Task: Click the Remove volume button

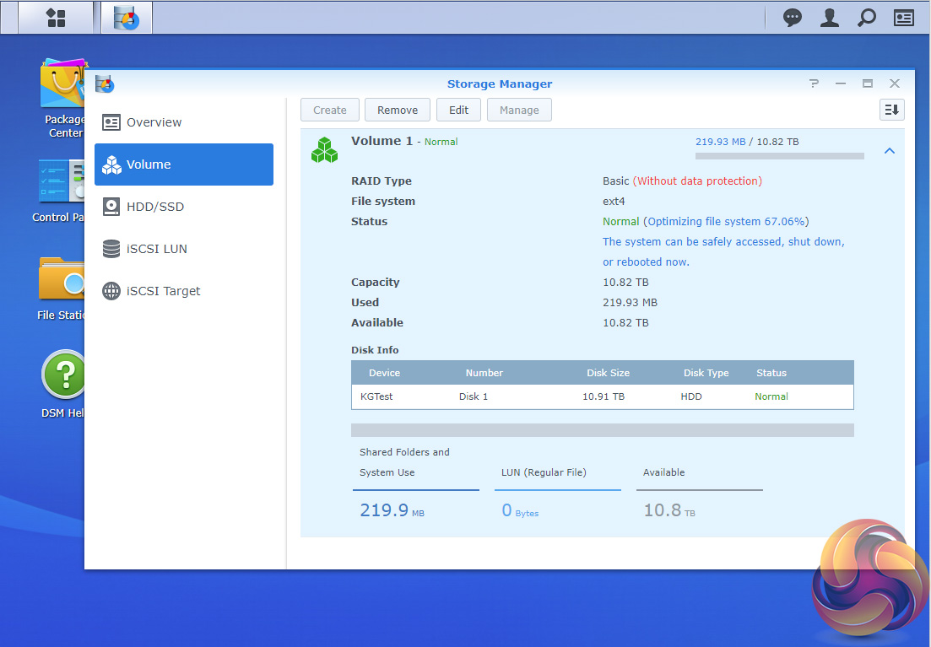Action: point(398,110)
